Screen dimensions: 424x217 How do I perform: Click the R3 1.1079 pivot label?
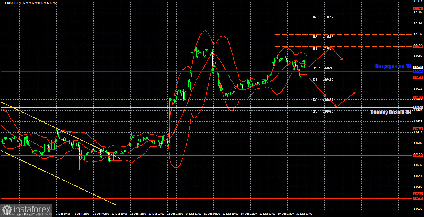pyautogui.click(x=323, y=17)
